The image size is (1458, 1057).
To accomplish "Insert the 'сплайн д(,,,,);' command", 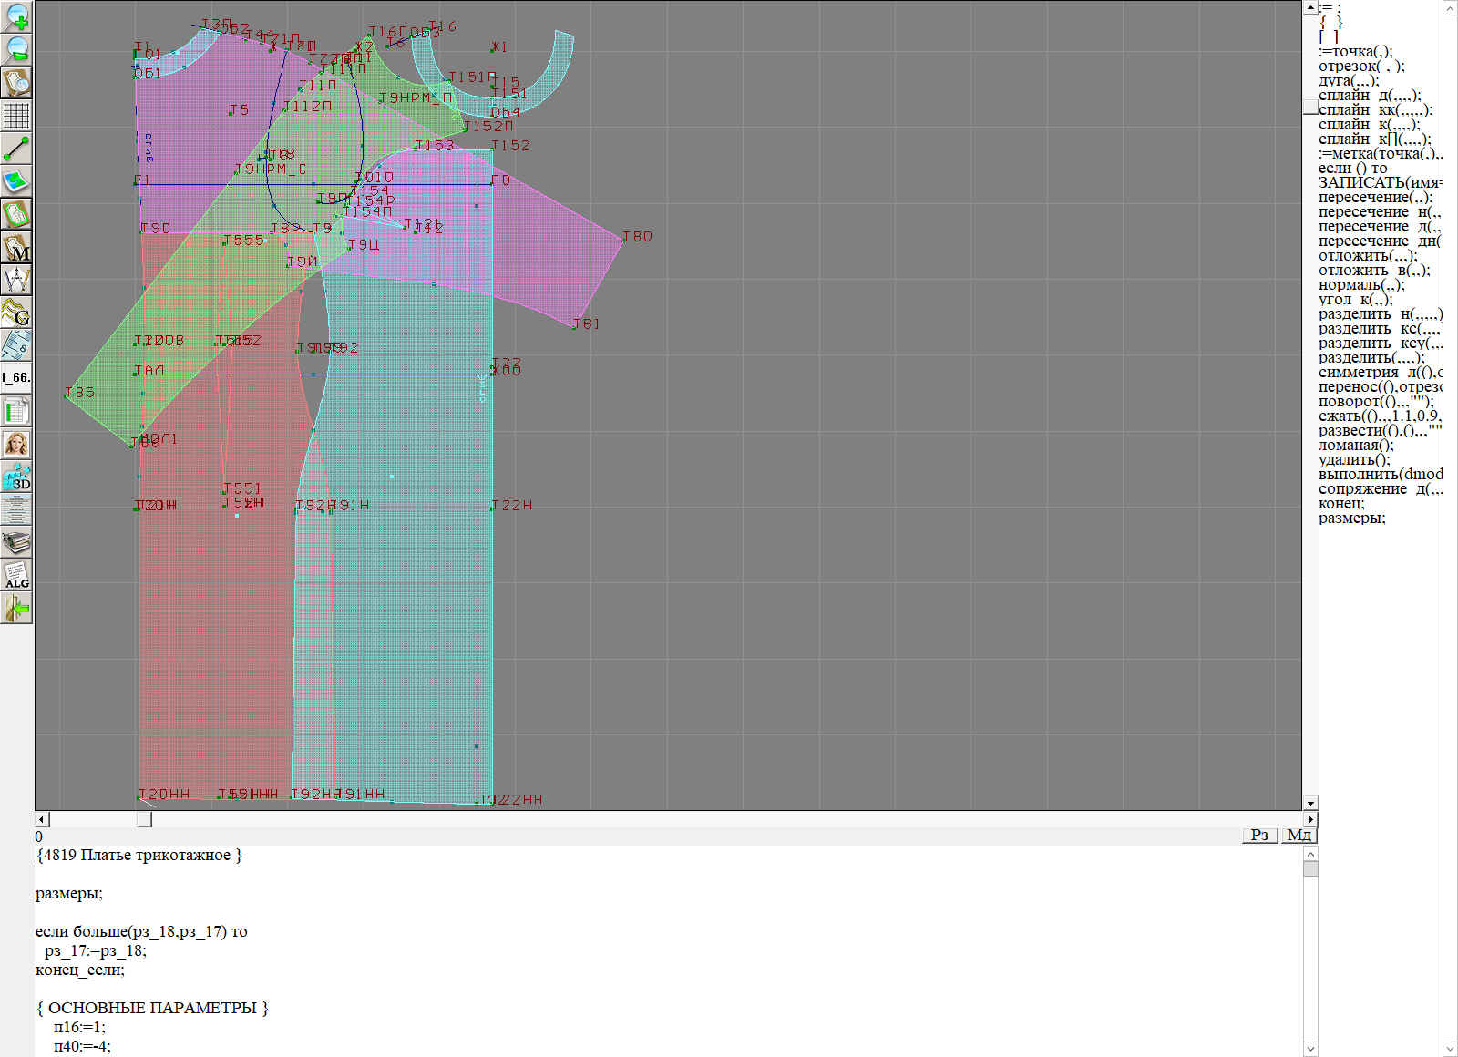I will (1369, 96).
